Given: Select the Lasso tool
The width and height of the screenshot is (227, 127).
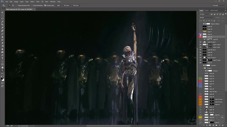Looking at the screenshot, I should pos(2,18).
